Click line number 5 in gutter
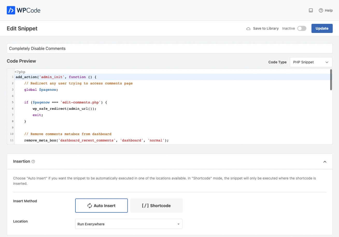 tap(12, 102)
